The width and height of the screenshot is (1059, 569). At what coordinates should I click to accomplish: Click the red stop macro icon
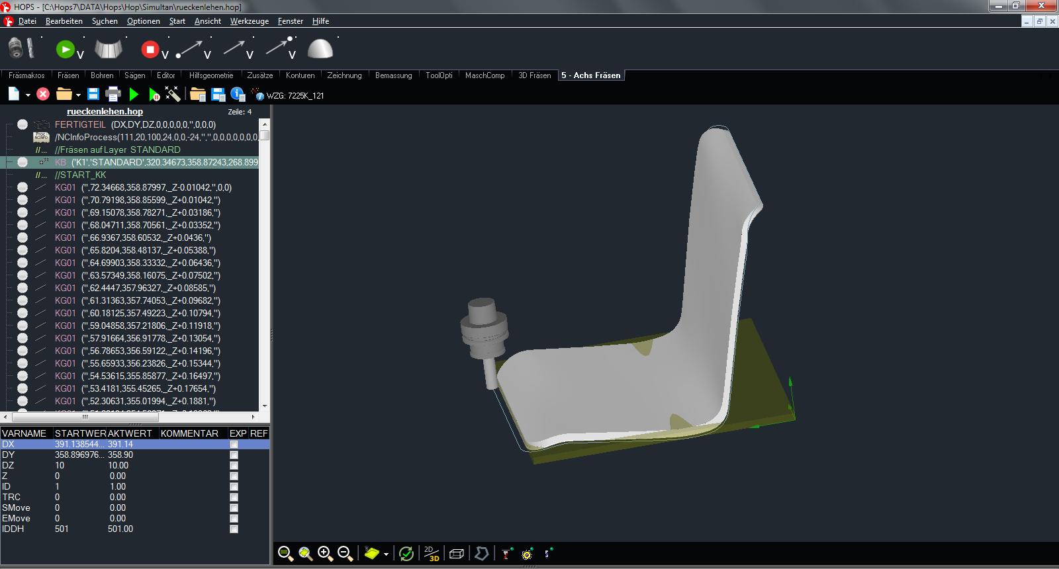tap(150, 49)
